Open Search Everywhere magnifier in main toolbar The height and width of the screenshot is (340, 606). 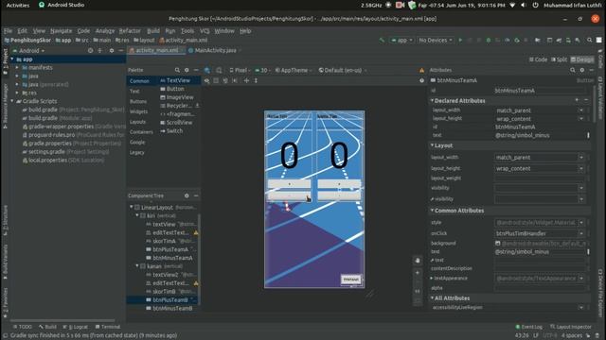pos(589,40)
